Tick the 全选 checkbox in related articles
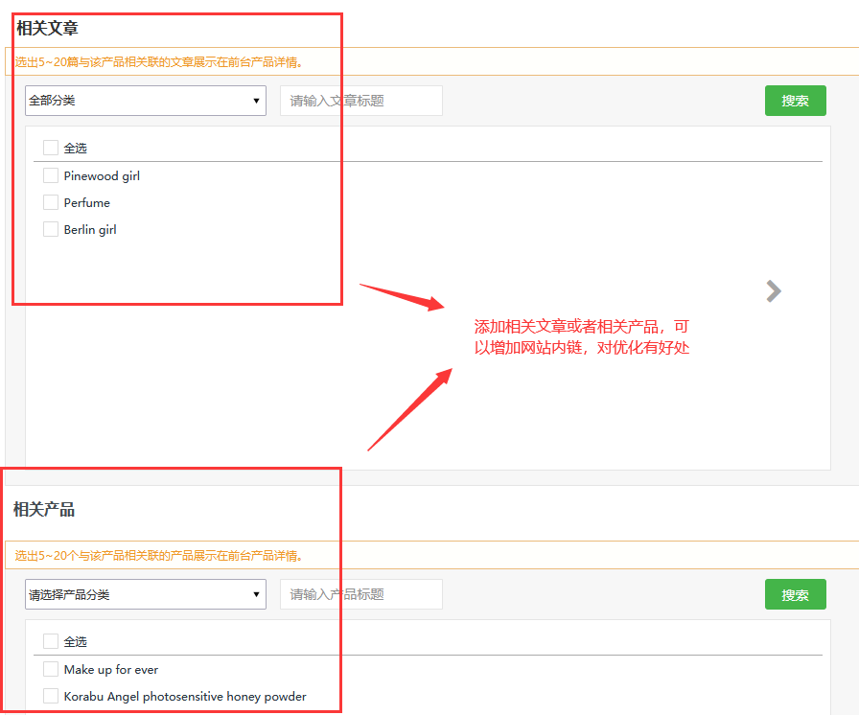Image resolution: width=859 pixels, height=715 pixels. [51, 148]
